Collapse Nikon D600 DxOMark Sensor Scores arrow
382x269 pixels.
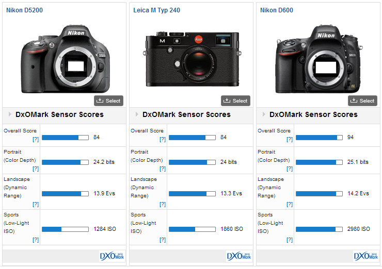click(x=263, y=114)
